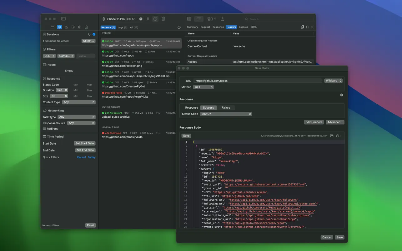Cancel the New Mock dialog
Screen dimensions: 402x251
(327, 237)
